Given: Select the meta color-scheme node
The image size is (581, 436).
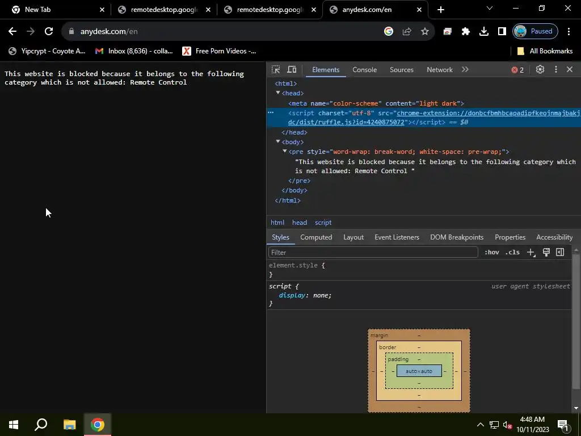Looking at the screenshot, I should pyautogui.click(x=376, y=103).
